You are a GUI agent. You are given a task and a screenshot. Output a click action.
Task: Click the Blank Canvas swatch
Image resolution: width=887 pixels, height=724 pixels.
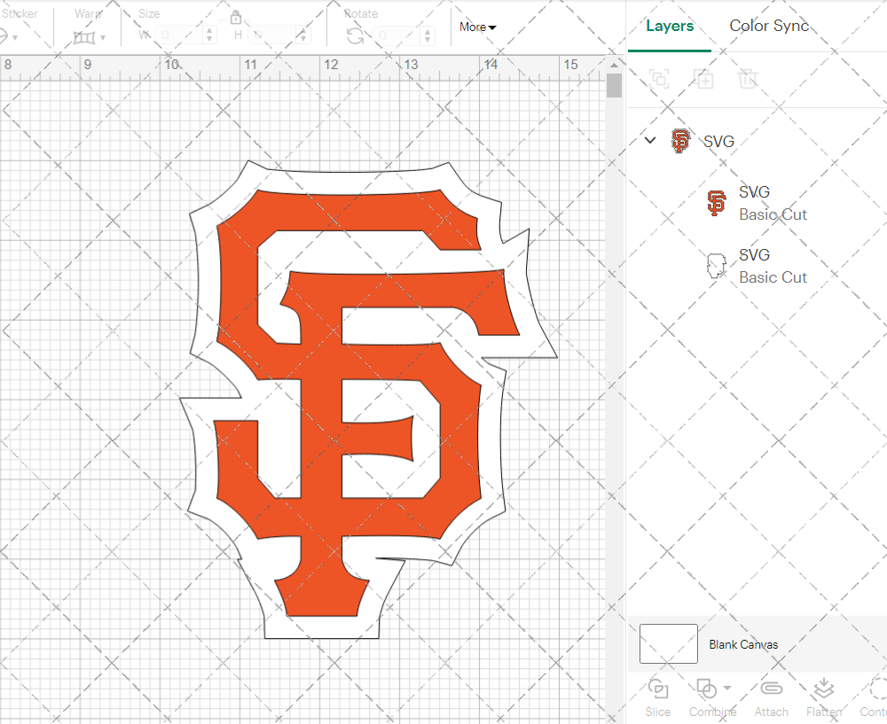[x=668, y=643]
